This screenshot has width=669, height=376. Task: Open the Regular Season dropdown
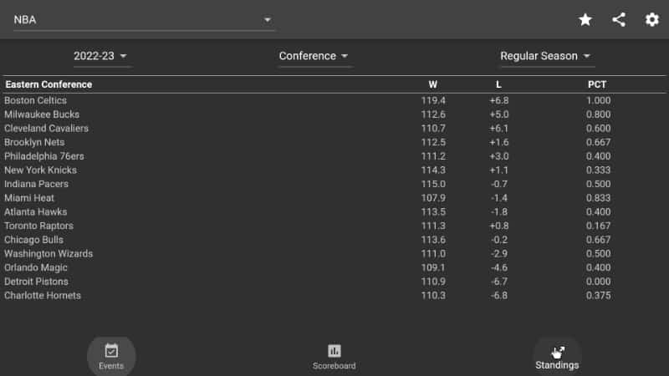pos(545,56)
